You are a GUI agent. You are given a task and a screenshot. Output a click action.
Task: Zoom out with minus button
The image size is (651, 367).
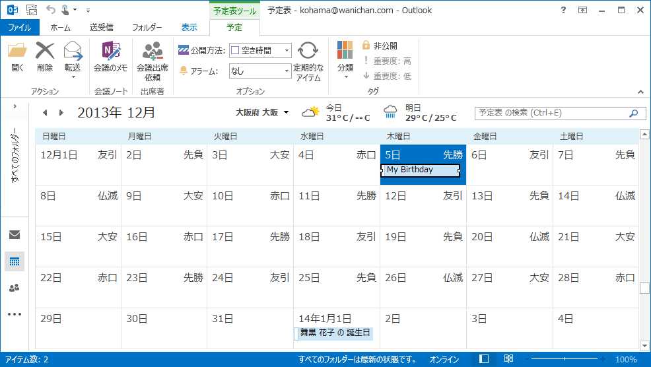click(x=527, y=358)
